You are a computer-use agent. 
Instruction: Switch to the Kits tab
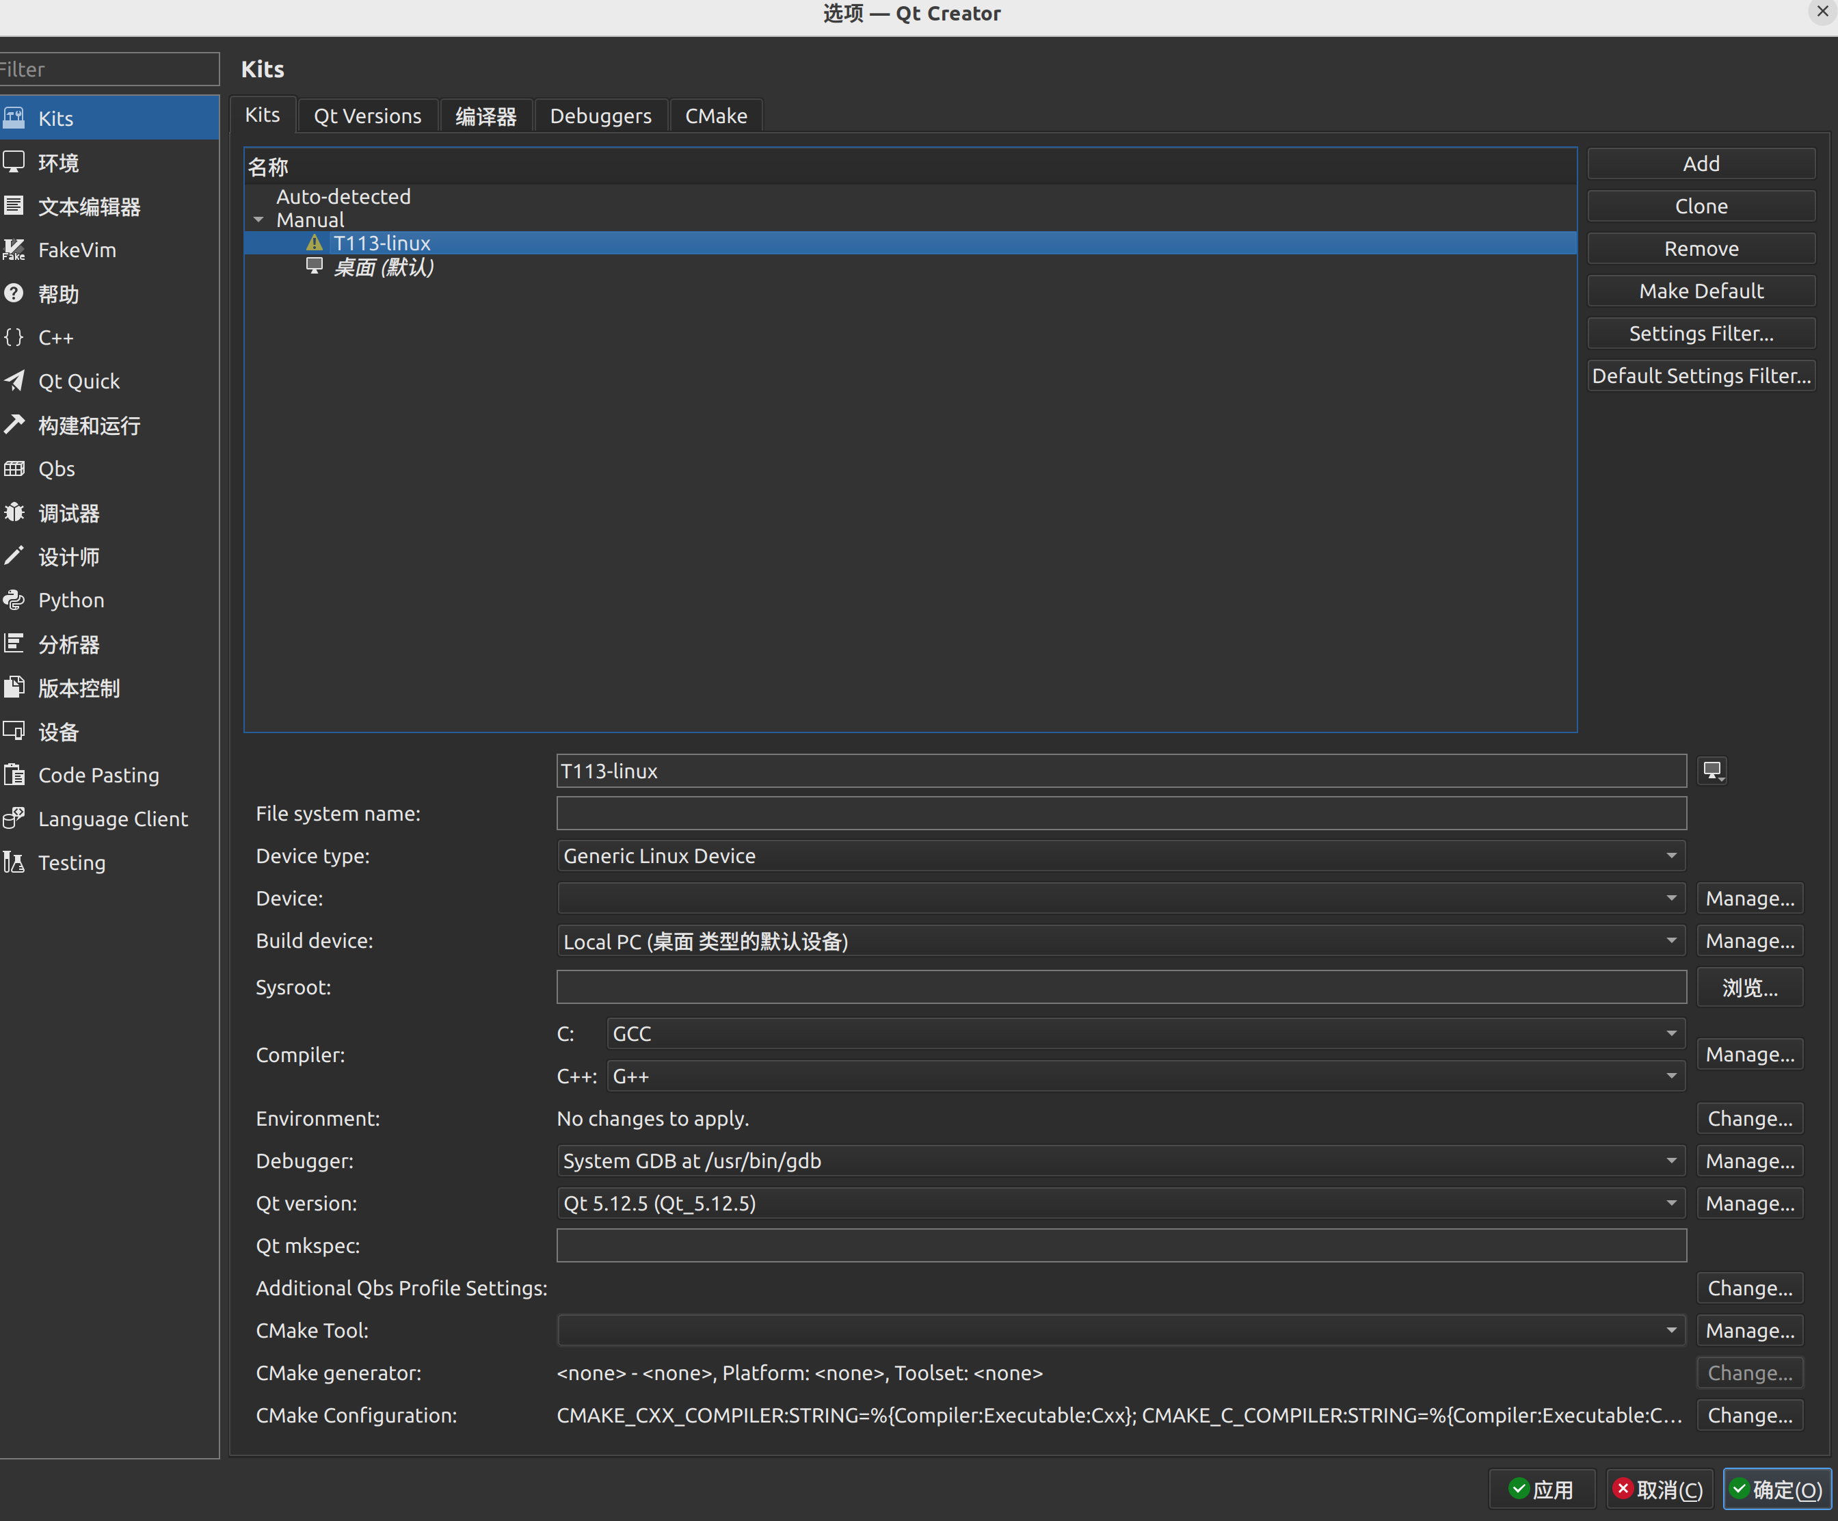point(263,115)
